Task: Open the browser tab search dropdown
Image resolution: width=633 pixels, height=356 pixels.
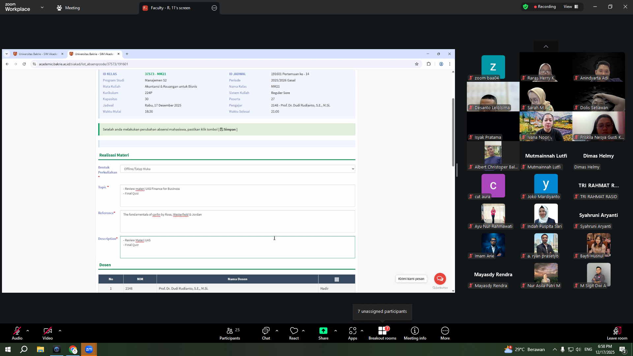Action: tap(7, 54)
